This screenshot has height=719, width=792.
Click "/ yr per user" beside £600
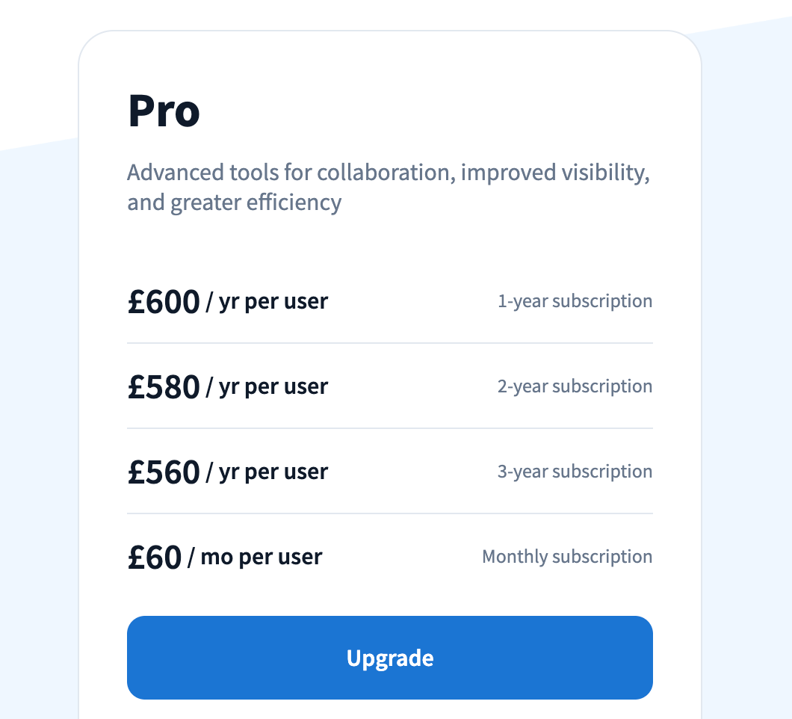tap(267, 301)
